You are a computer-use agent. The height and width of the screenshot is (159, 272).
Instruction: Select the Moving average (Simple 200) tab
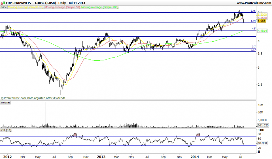100,7
